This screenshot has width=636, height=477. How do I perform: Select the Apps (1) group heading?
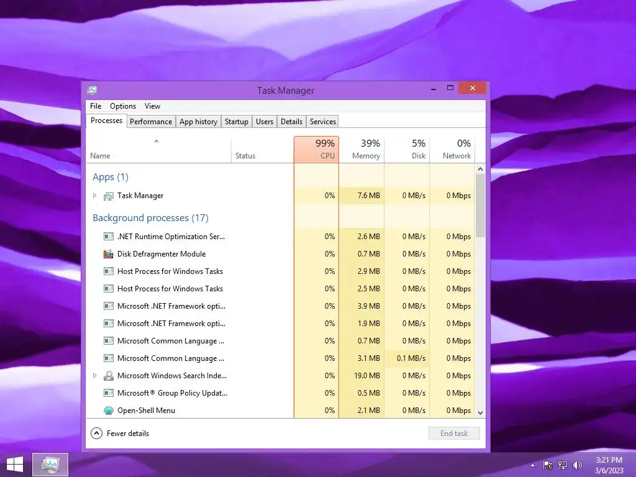click(111, 177)
